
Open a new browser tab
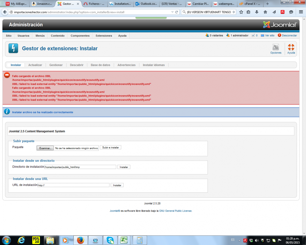coord(267,4)
